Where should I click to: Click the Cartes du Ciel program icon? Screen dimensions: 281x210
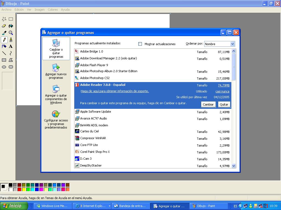(x=77, y=131)
